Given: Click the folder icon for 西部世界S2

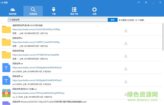Looking at the screenshot, I should [x=6, y=42].
